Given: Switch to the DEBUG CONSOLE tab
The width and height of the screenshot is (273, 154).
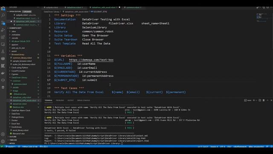Looking at the screenshot, I should tap(84, 101).
